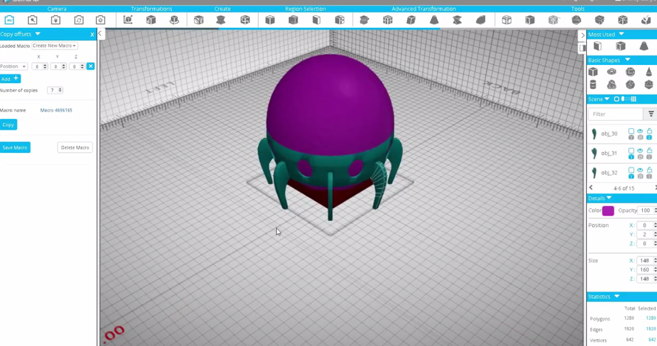Image resolution: width=657 pixels, height=346 pixels.
Task: Toggle visibility eye for obj_30
Action: pos(640,131)
